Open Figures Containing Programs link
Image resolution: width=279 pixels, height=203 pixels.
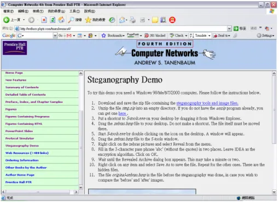[27, 117]
